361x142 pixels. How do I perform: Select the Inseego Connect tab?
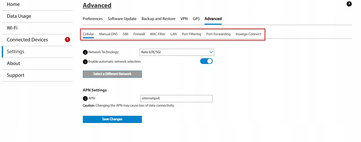(248, 34)
